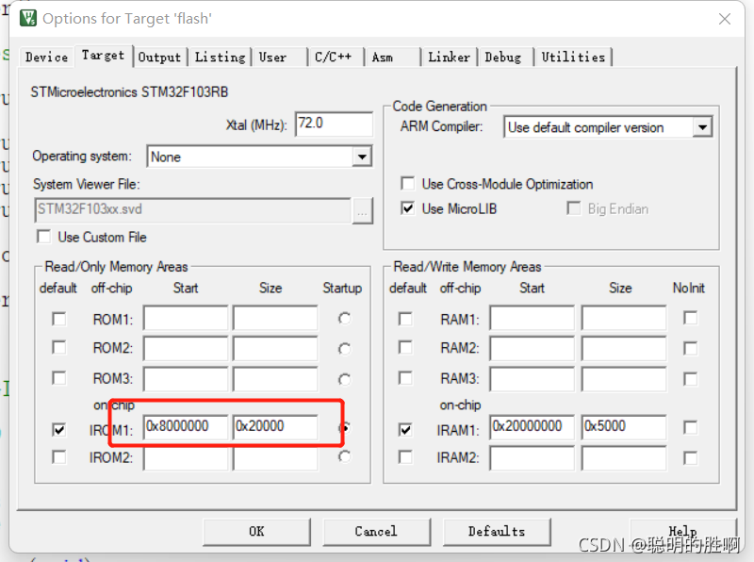Edit IRAM1 Size value 0x5000
The height and width of the screenshot is (562, 754).
624,427
